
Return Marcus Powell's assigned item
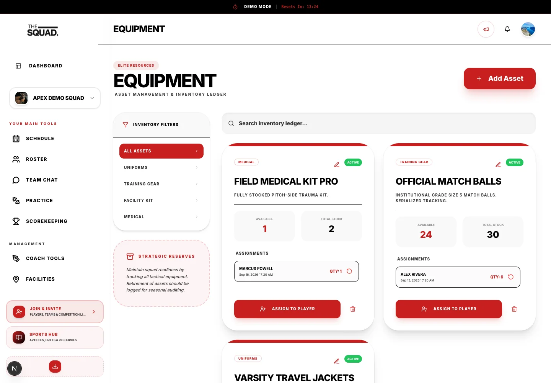[x=349, y=271]
